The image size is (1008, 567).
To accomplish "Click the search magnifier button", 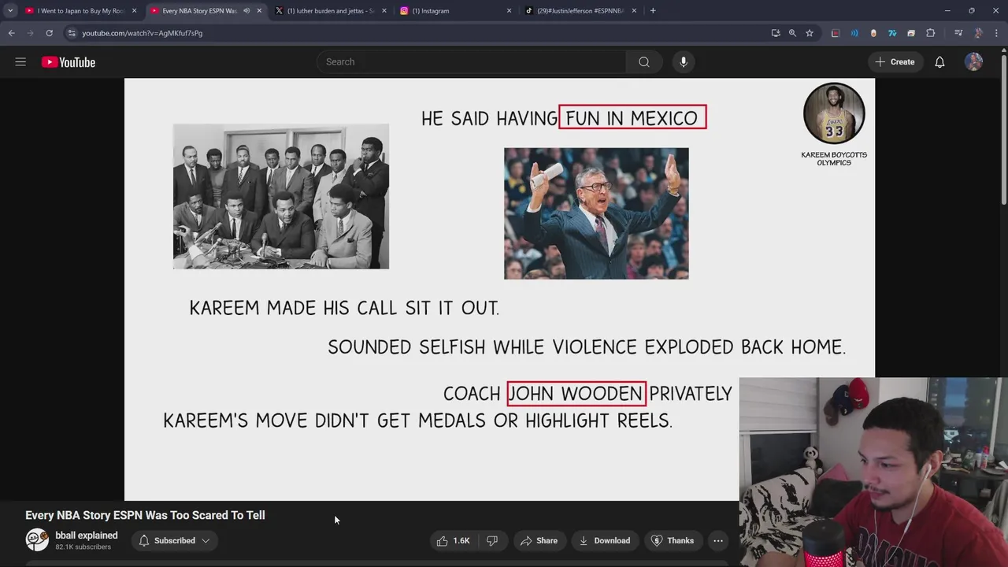I will [x=644, y=62].
